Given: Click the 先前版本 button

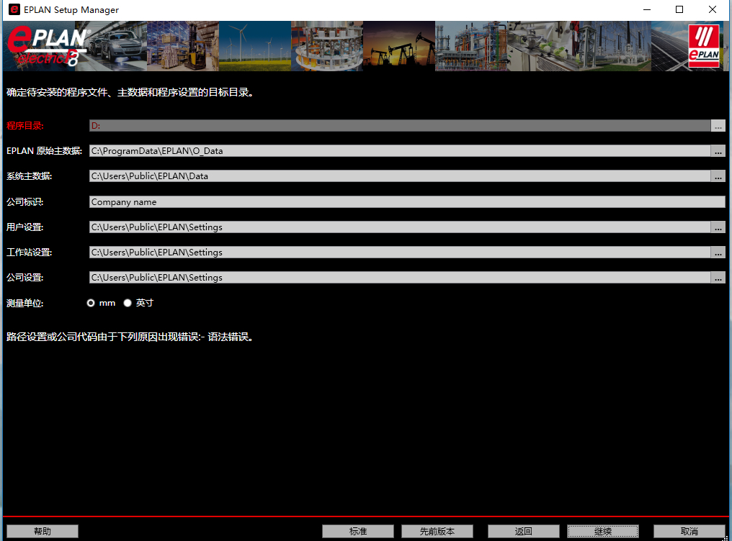Looking at the screenshot, I should pyautogui.click(x=437, y=531).
